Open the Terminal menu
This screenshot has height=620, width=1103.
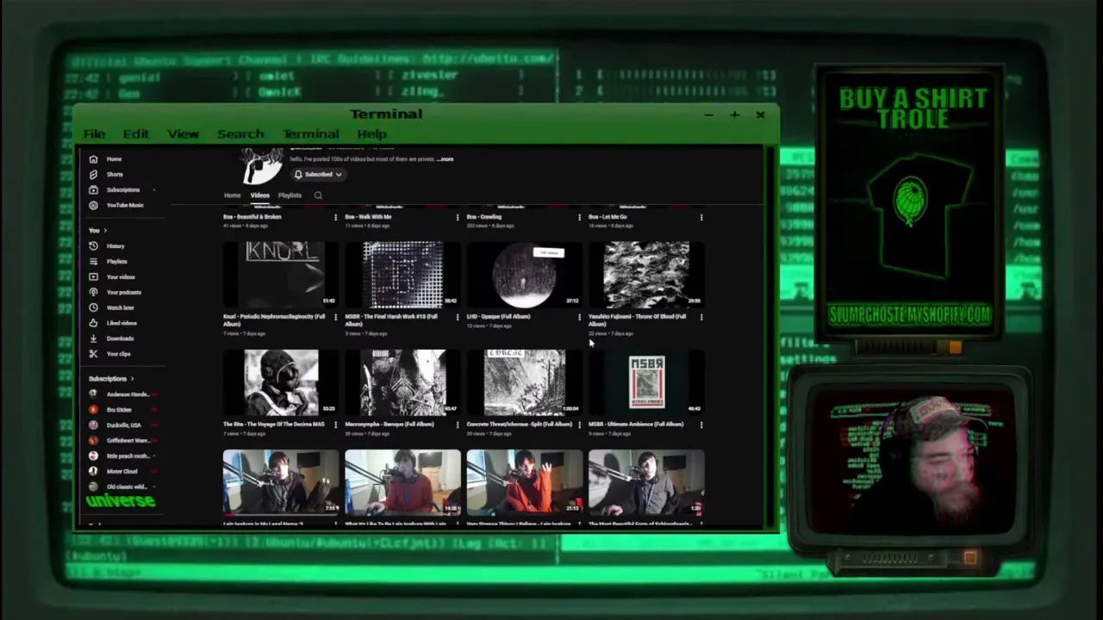[x=310, y=134]
